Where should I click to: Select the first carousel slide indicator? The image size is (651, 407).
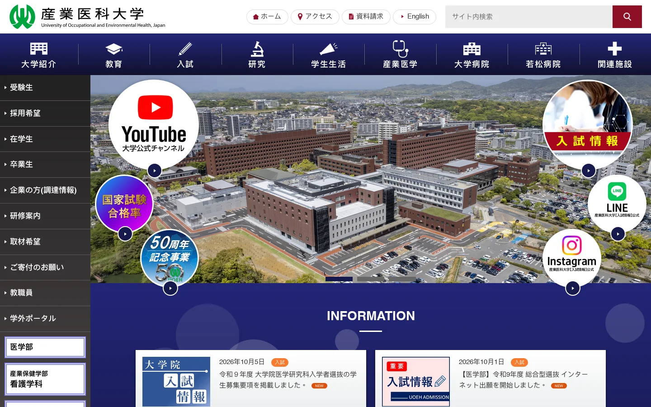pyautogui.click(x=339, y=279)
